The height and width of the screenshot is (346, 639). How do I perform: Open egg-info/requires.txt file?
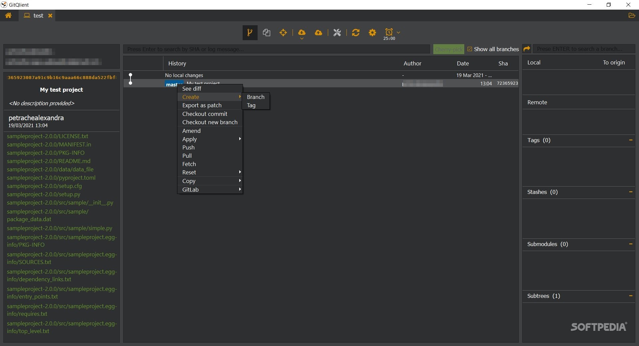pyautogui.click(x=62, y=310)
